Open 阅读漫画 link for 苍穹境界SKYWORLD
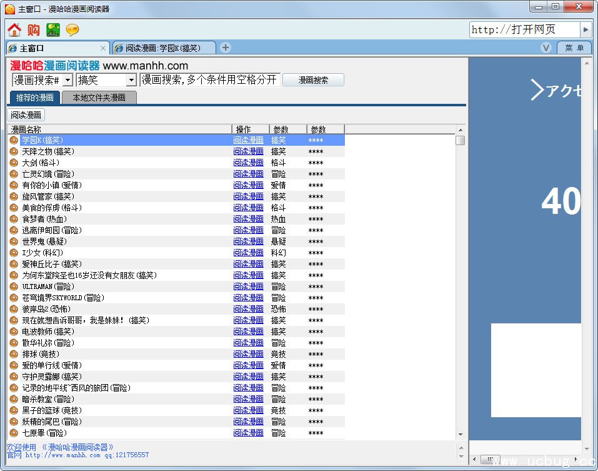This screenshot has height=471, width=598. click(x=248, y=298)
